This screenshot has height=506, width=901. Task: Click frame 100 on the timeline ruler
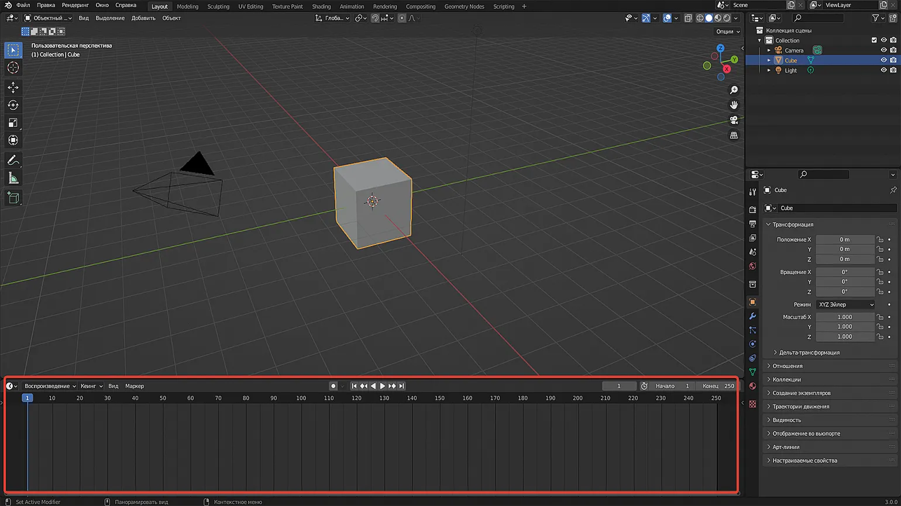pos(301,398)
